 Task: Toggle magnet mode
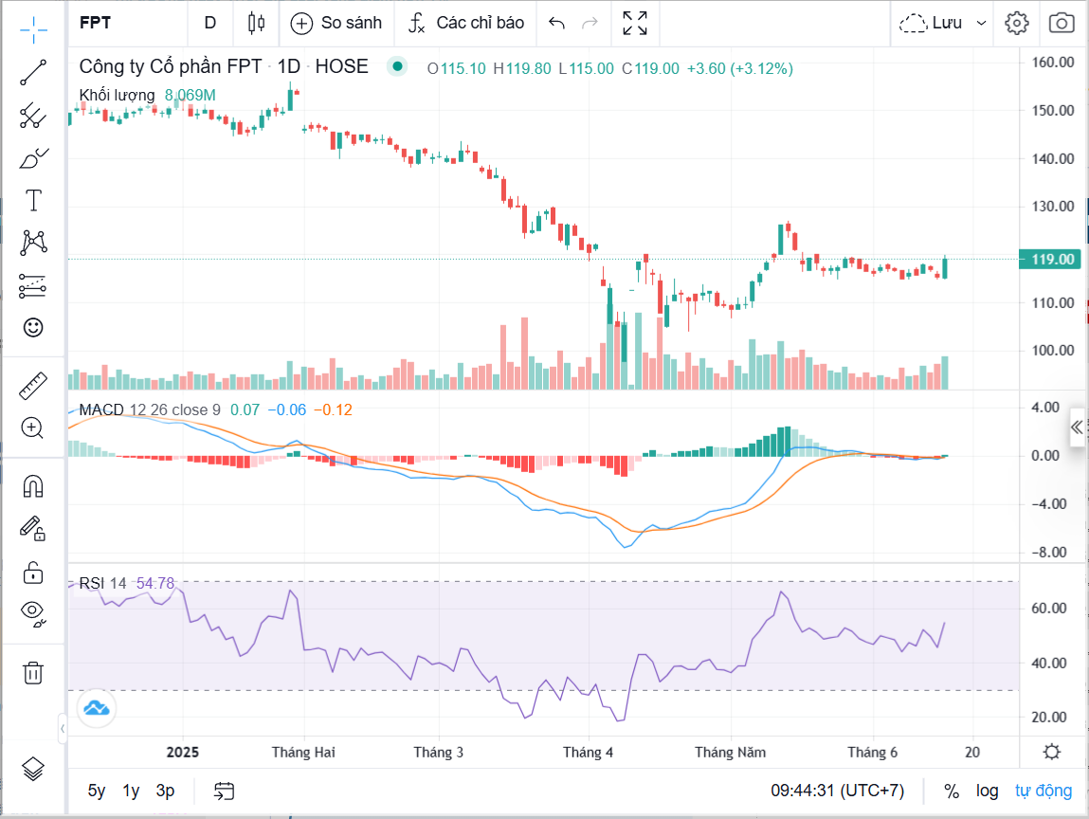(x=33, y=486)
